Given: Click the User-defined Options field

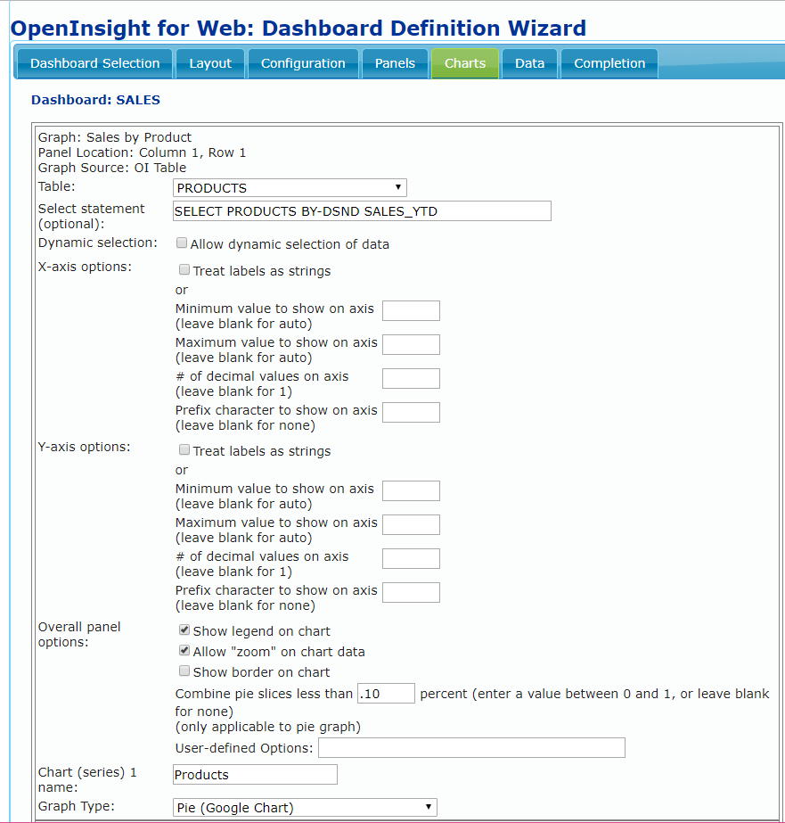Looking at the screenshot, I should click(472, 747).
